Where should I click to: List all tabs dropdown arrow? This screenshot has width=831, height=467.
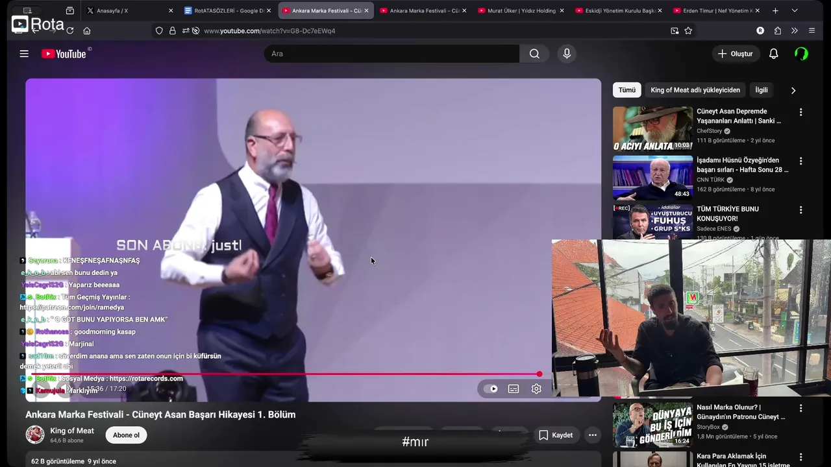[x=795, y=10]
